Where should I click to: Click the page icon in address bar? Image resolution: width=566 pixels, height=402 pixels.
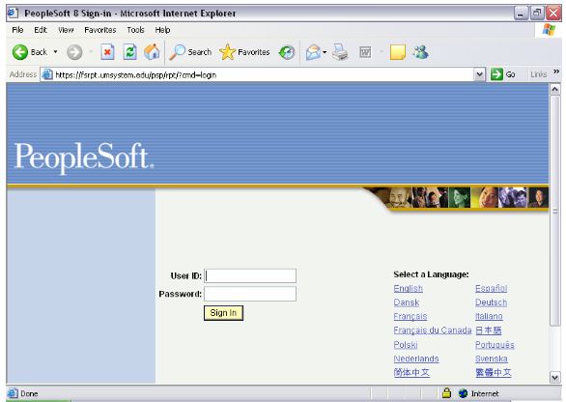click(47, 74)
